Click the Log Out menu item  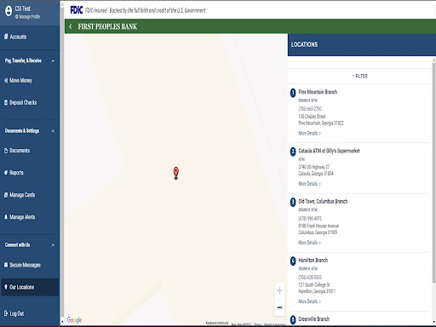click(30, 313)
